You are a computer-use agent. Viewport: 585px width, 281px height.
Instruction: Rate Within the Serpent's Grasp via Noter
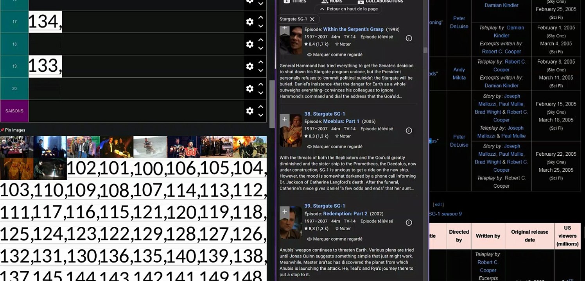tap(343, 44)
